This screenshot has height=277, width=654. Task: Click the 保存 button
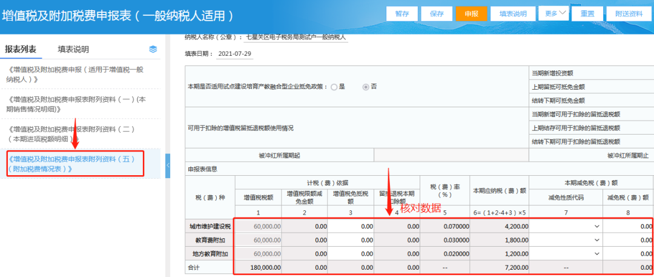[437, 13]
